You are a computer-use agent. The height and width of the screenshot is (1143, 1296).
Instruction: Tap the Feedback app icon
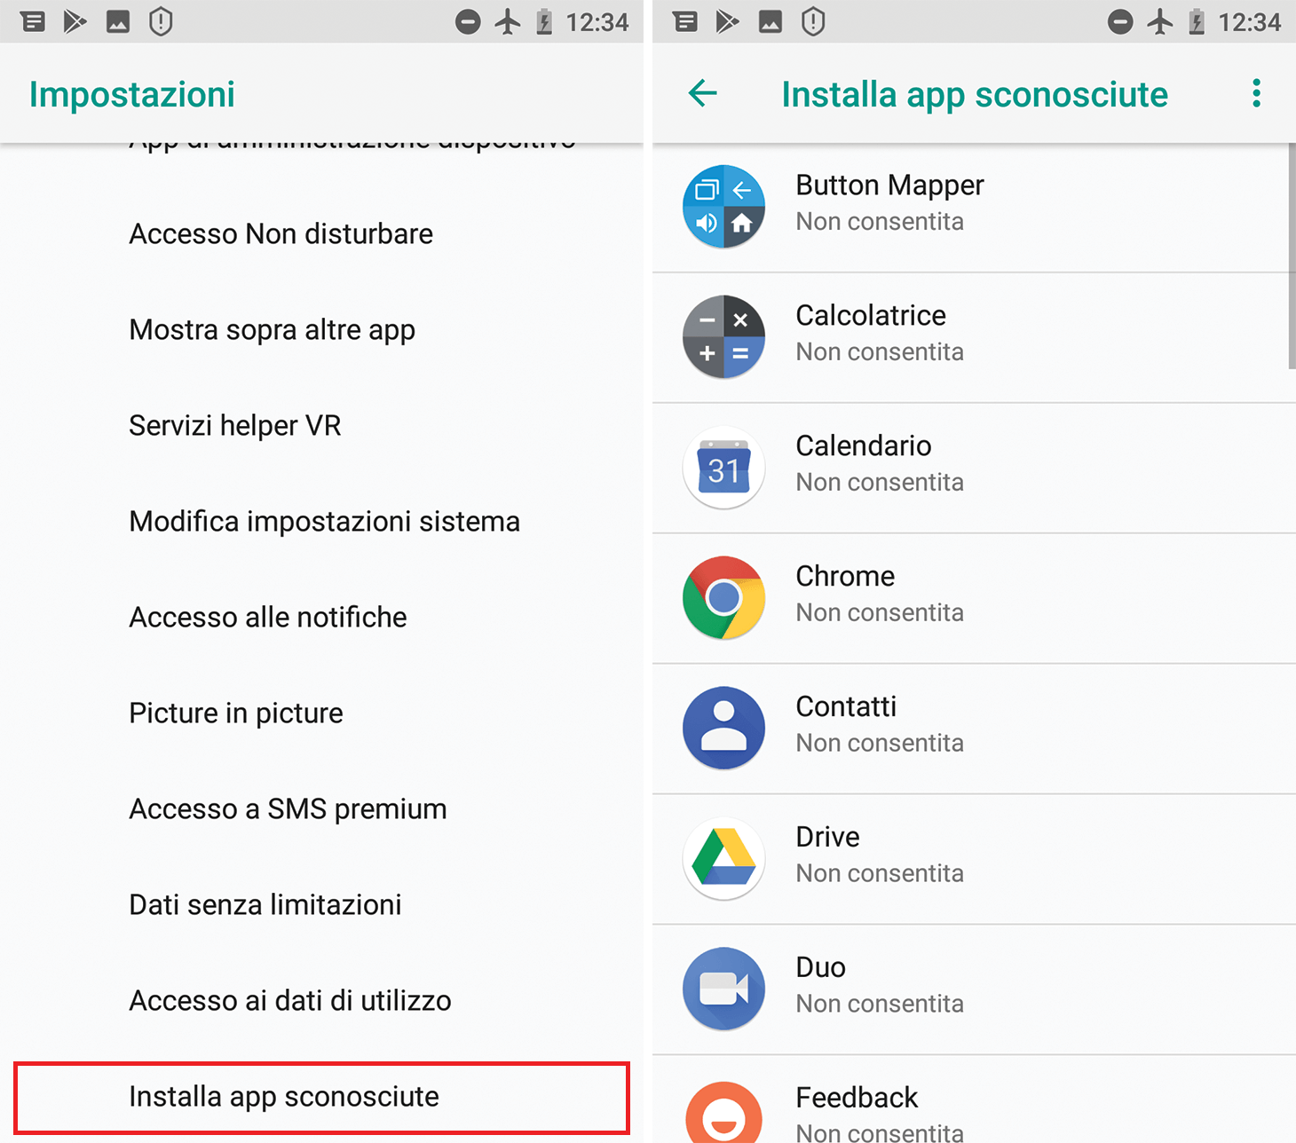[723, 1111]
